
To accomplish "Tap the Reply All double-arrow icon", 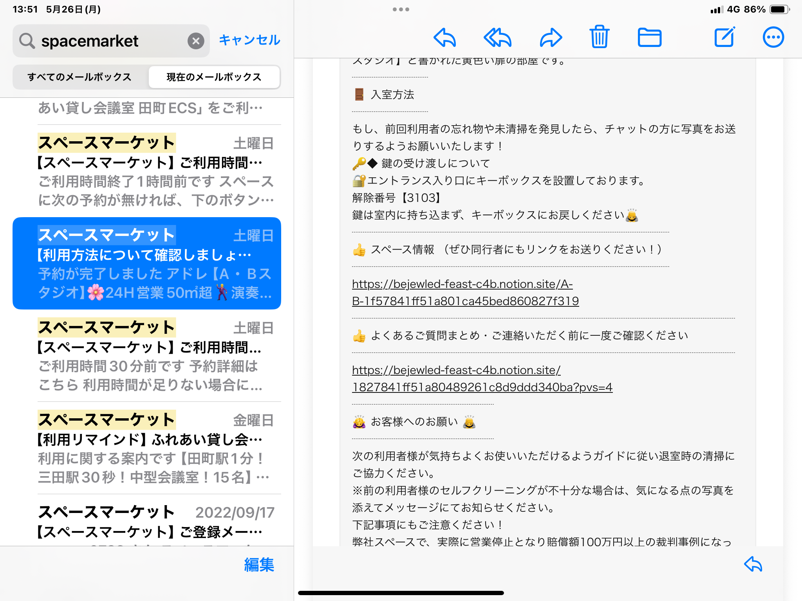I will tap(497, 38).
